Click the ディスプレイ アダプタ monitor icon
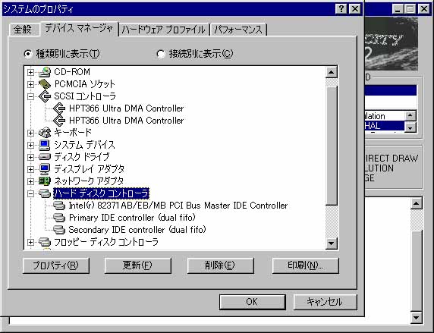The image size is (434, 333). 45,169
